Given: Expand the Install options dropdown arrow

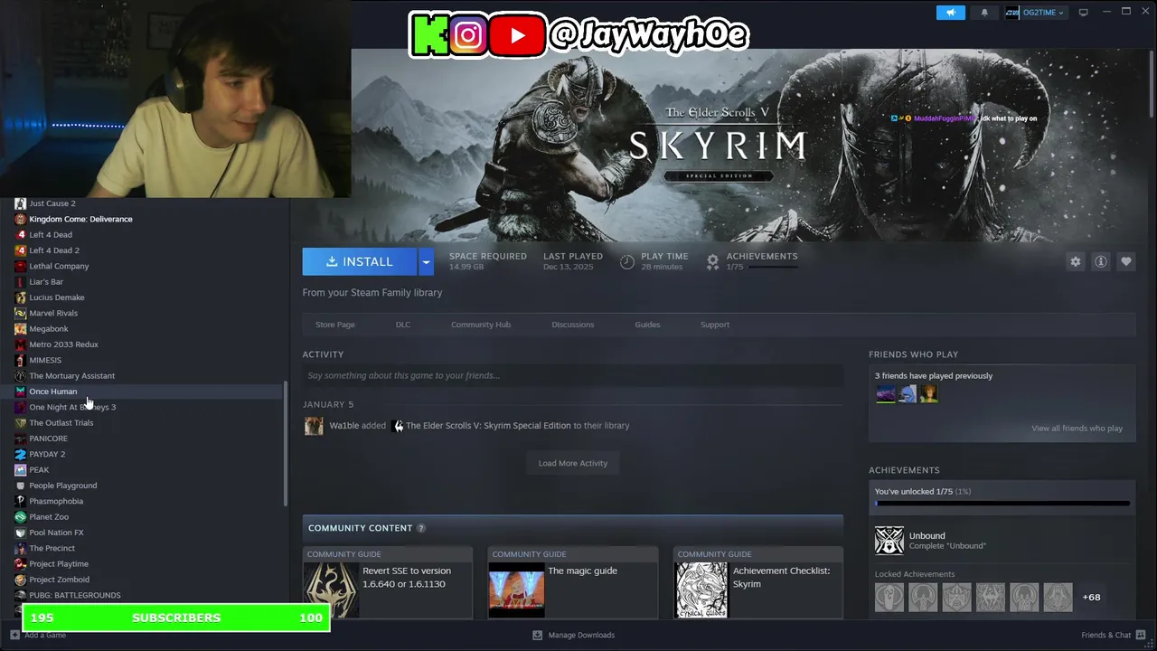Looking at the screenshot, I should (426, 261).
